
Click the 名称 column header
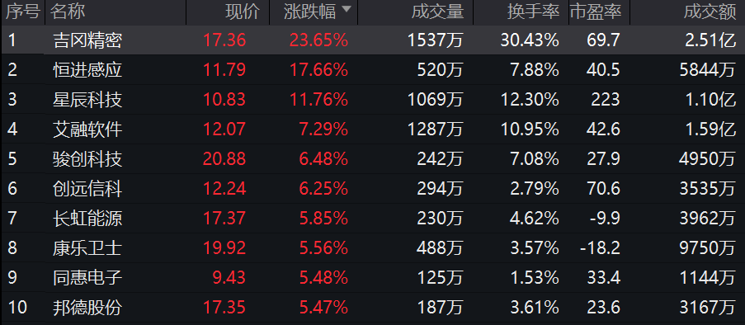pyautogui.click(x=68, y=12)
